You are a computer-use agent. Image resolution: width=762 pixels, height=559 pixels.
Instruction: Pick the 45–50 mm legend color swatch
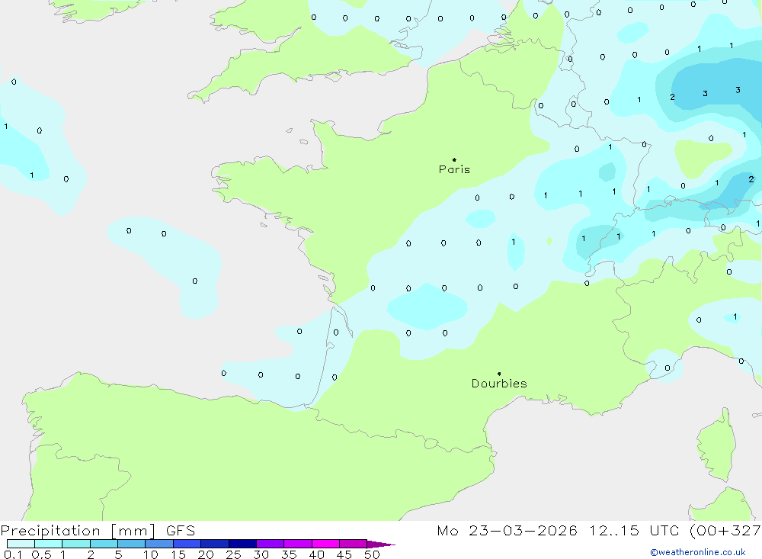tap(354, 544)
